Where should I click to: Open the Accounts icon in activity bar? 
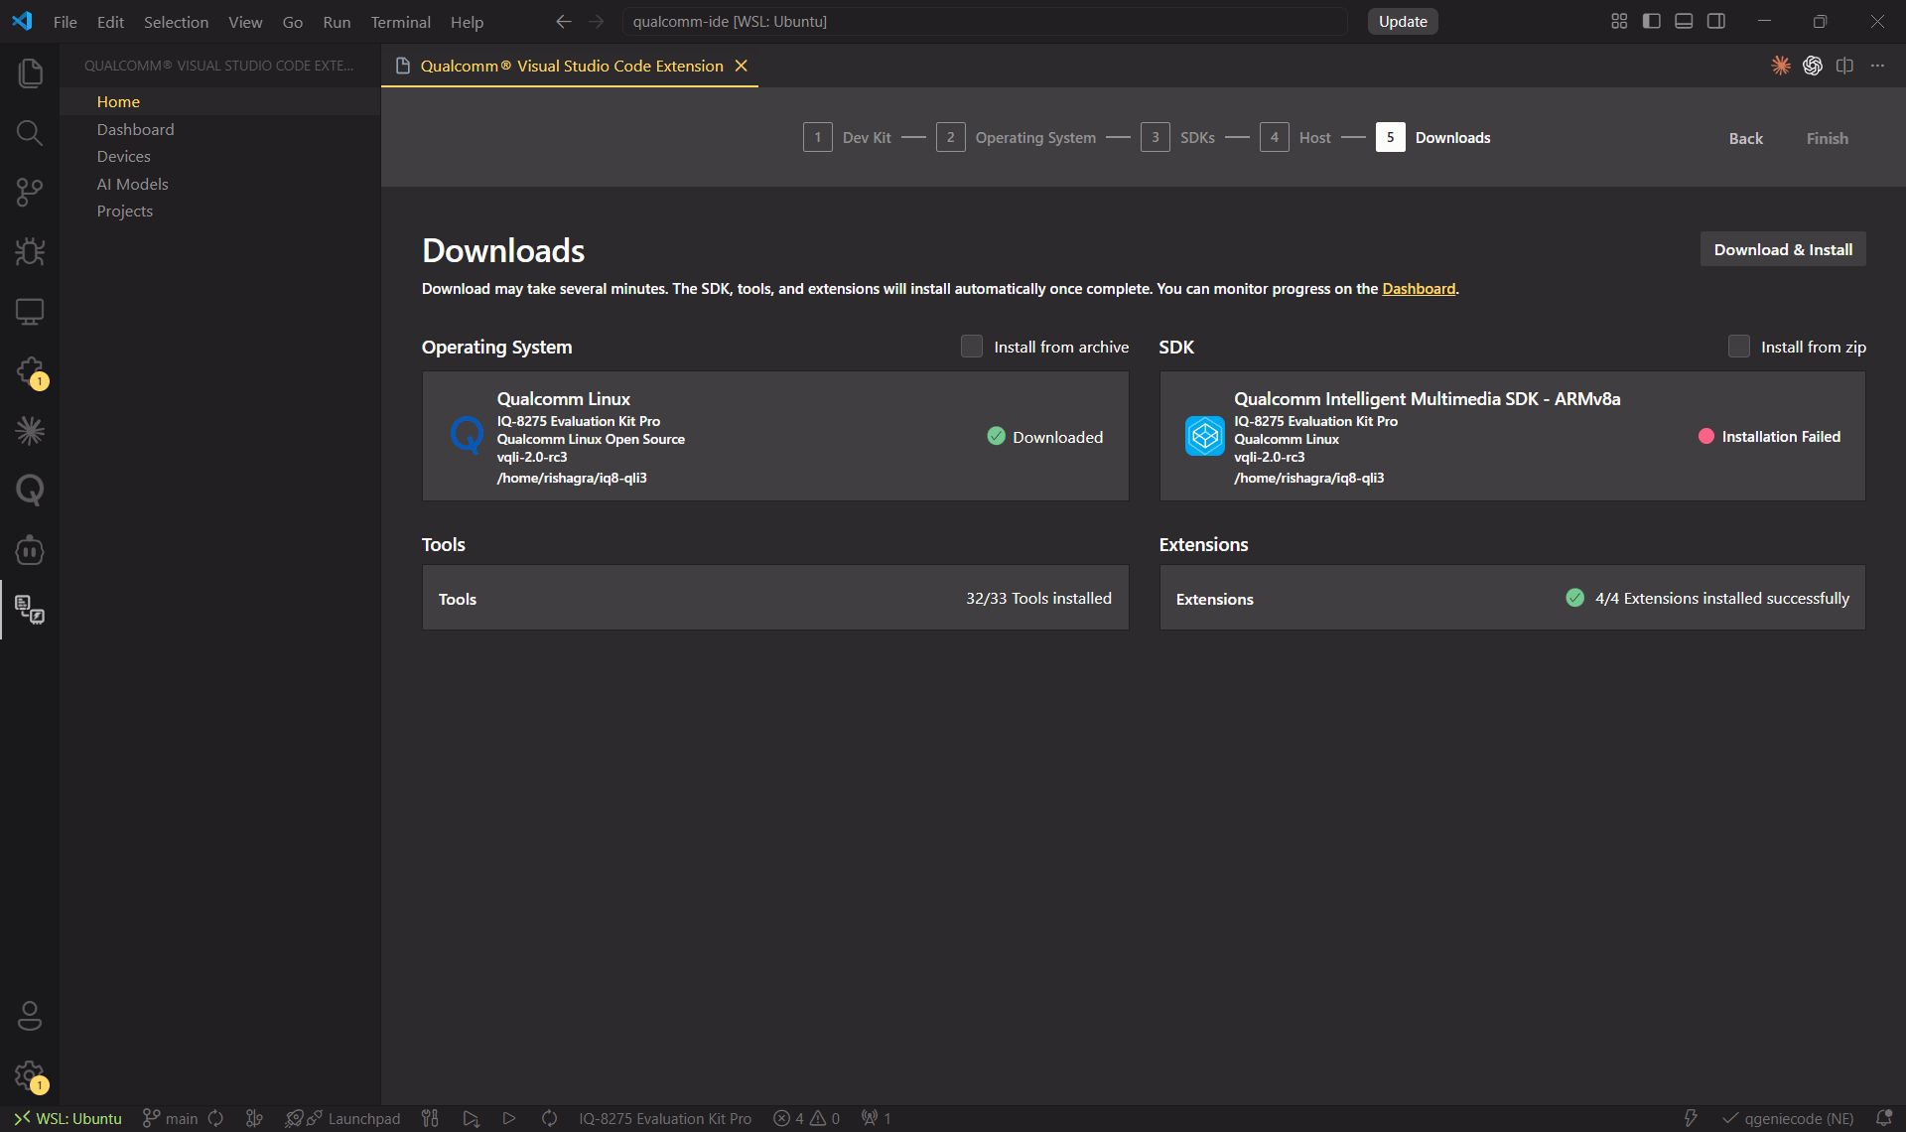point(30,1016)
